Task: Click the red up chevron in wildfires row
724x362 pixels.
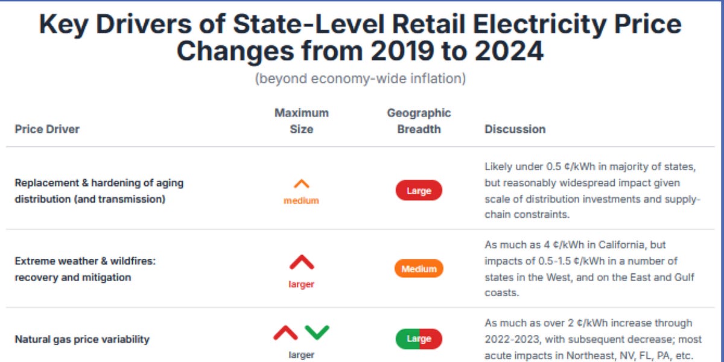Action: point(302,262)
